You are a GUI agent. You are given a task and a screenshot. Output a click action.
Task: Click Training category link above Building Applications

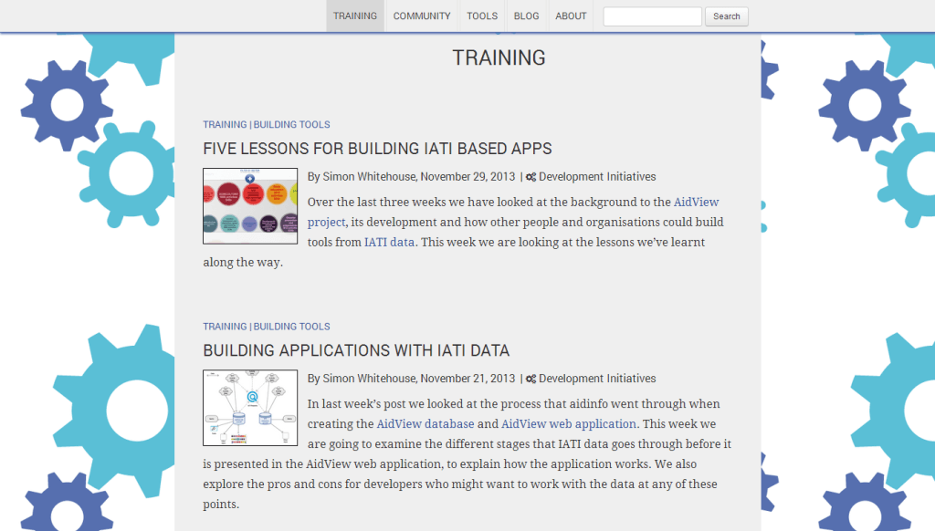coord(225,327)
